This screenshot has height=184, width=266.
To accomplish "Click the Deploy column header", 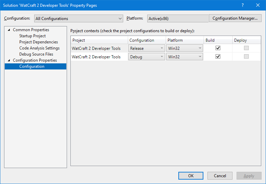I will (246, 40).
